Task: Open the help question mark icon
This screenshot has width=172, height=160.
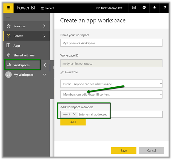Action: tap(165, 8)
